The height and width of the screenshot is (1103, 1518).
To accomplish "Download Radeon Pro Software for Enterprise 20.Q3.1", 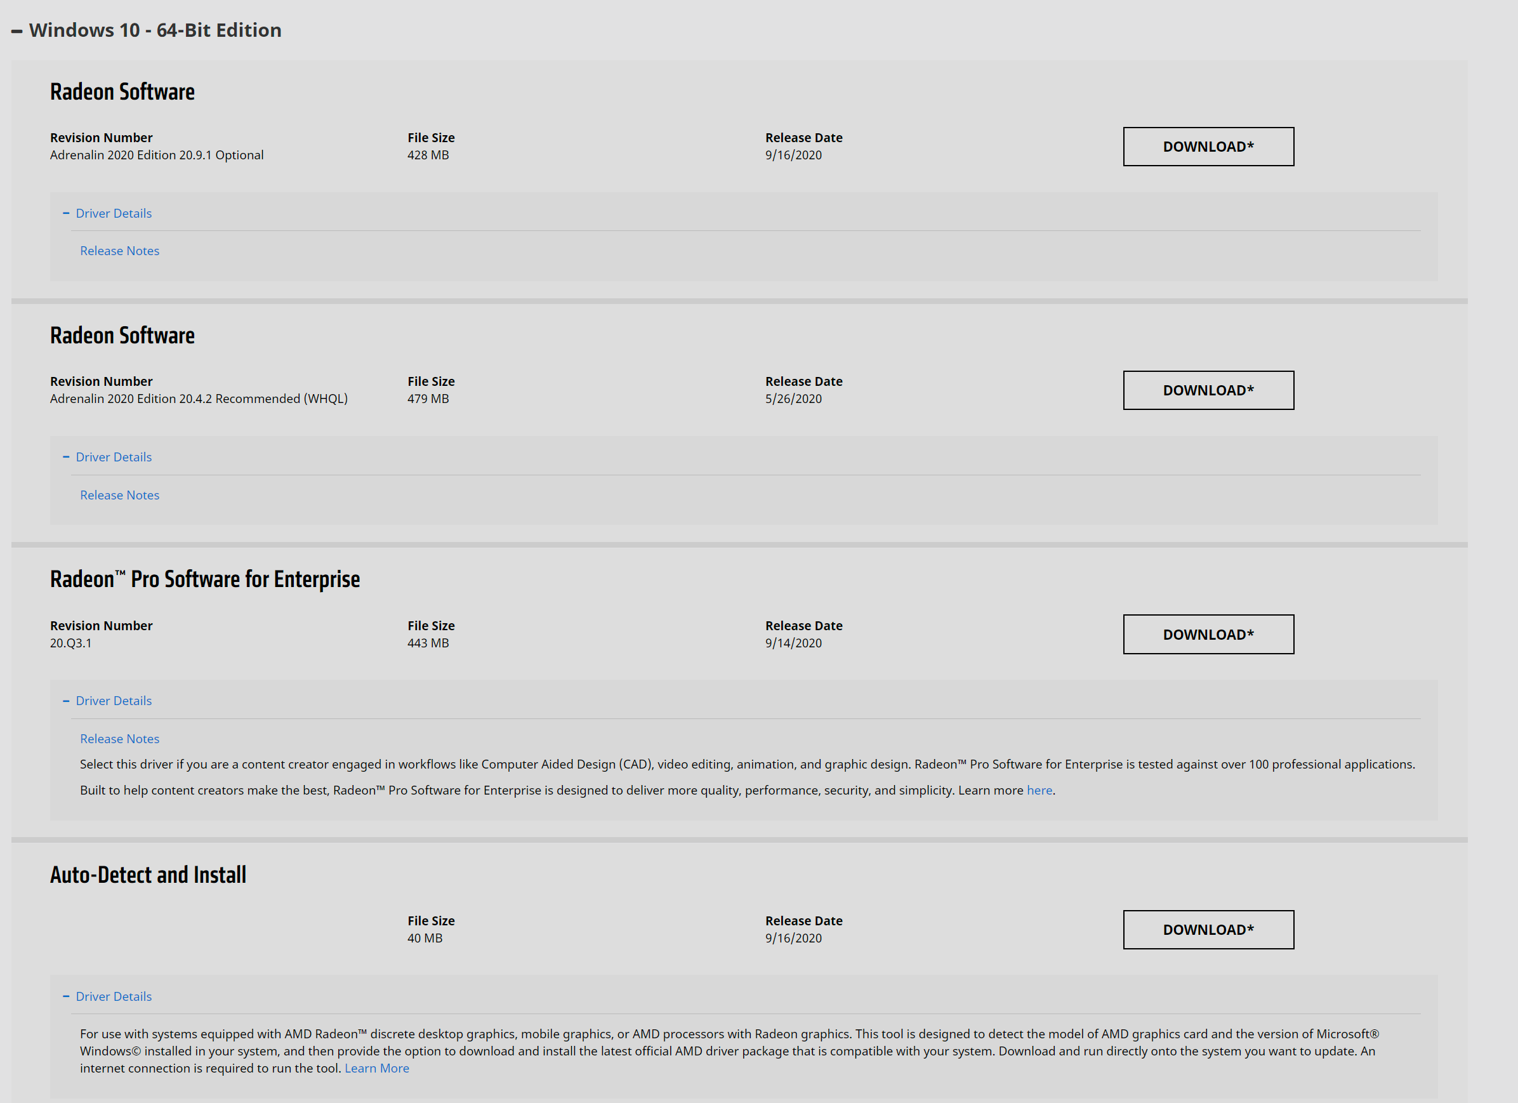I will click(1208, 635).
